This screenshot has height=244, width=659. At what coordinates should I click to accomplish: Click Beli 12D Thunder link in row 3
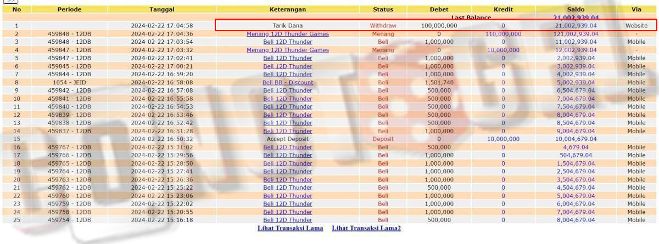point(288,42)
